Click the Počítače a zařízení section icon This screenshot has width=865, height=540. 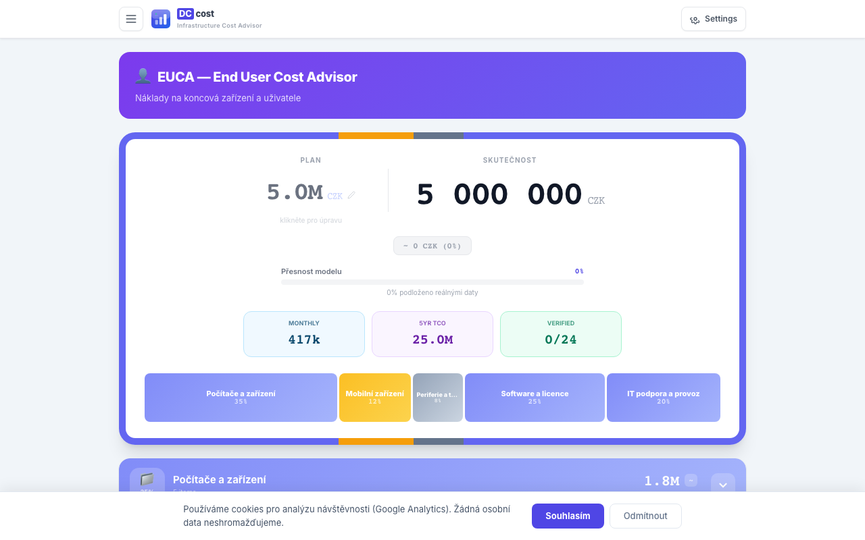point(147,480)
